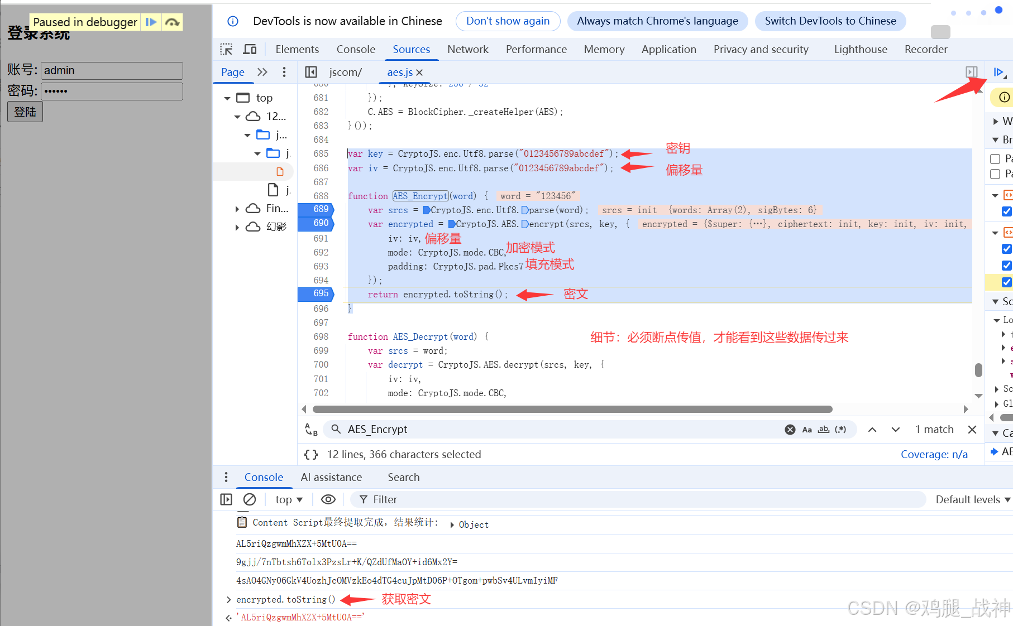Open the Default levels dropdown
Viewport: 1013px width, 626px height.
click(x=973, y=499)
